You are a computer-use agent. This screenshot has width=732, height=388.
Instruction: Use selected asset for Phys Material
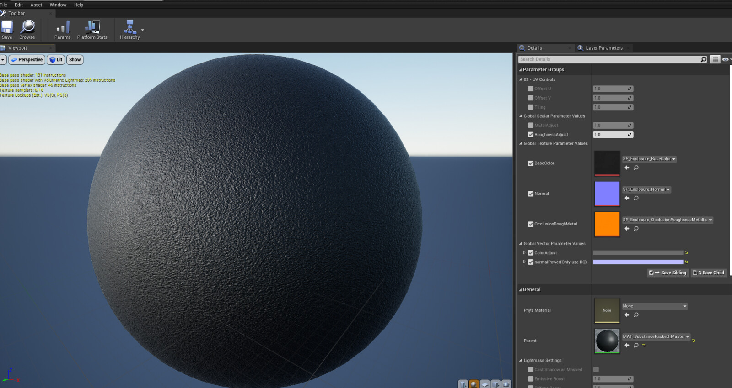(627, 315)
